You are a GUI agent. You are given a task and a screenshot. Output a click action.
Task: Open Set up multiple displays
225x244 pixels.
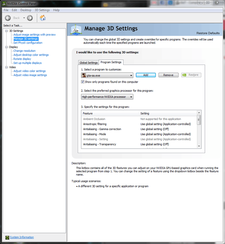[27, 63]
